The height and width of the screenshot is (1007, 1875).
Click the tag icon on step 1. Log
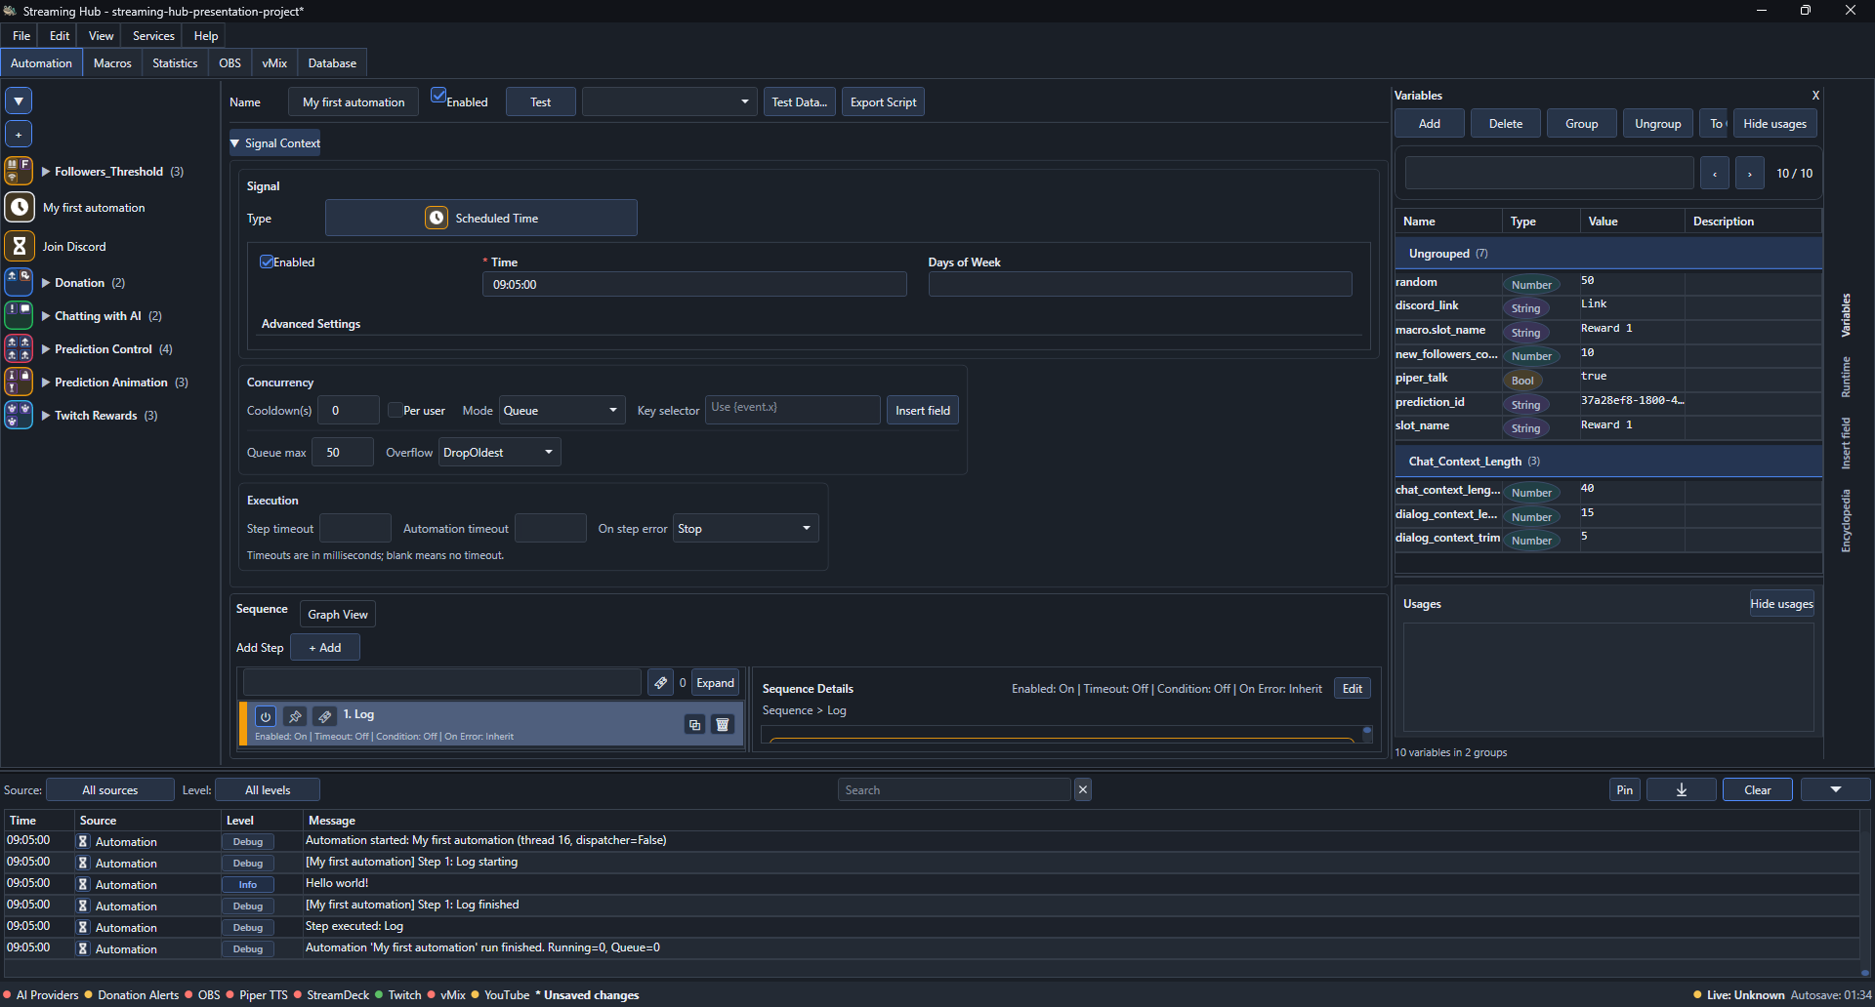[325, 716]
